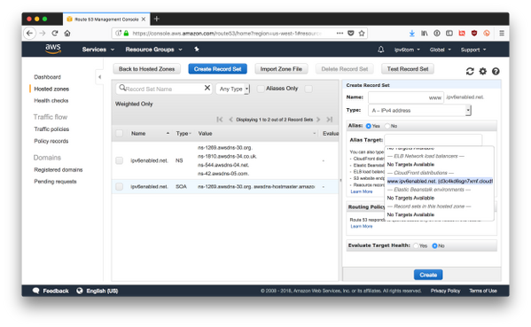This screenshot has height=327, width=531.
Task: Select all record sets header checkbox
Action: [x=119, y=134]
